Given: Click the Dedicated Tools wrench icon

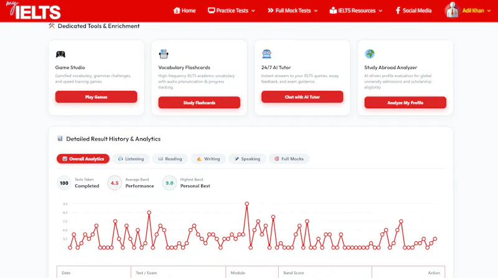Looking at the screenshot, I should click(x=52, y=25).
